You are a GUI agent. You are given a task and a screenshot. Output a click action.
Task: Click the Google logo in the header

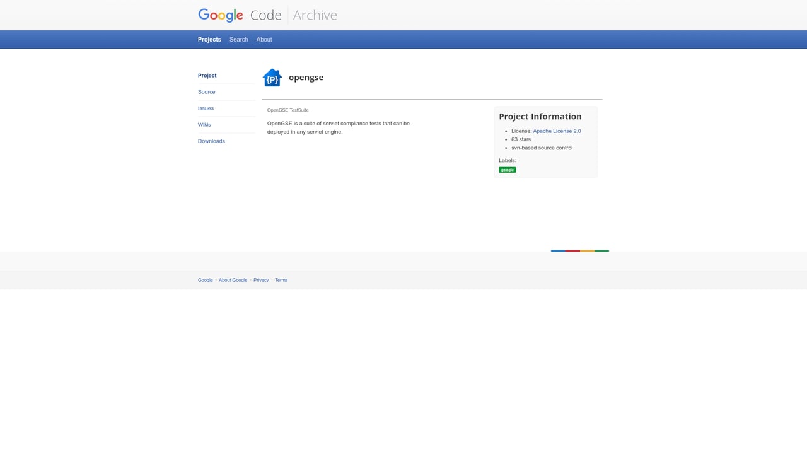pos(219,15)
